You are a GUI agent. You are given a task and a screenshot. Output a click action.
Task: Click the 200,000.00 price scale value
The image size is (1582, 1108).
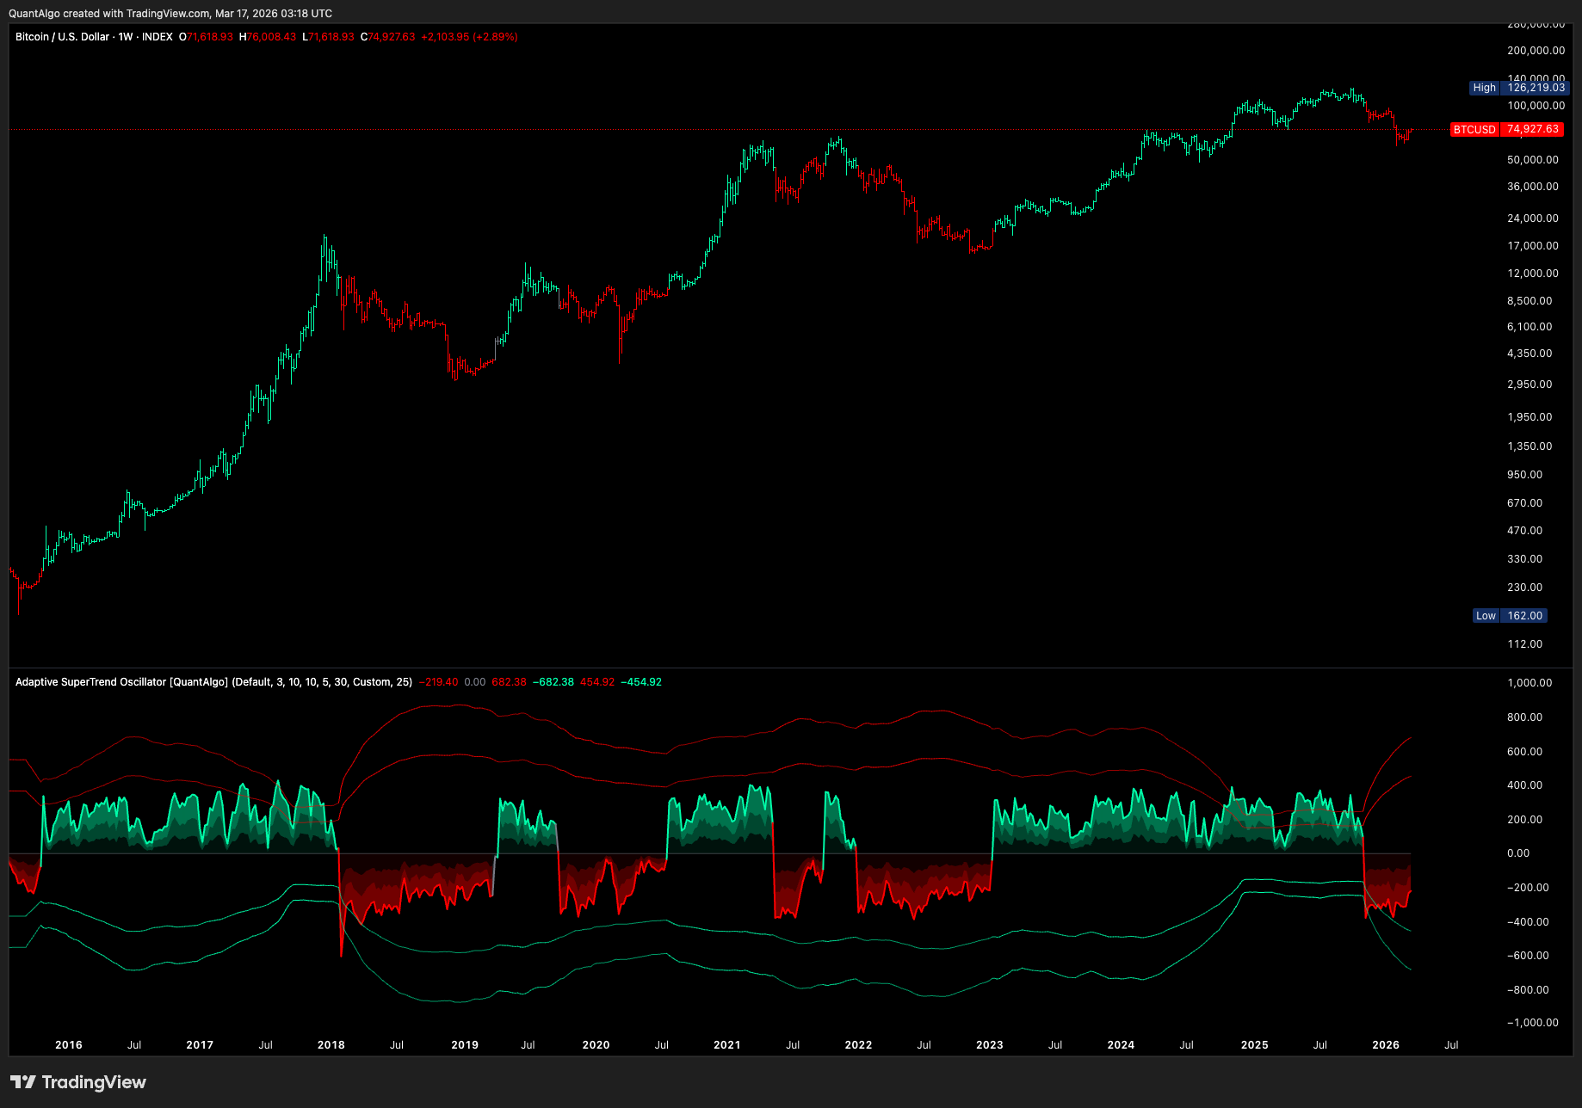[x=1536, y=51]
